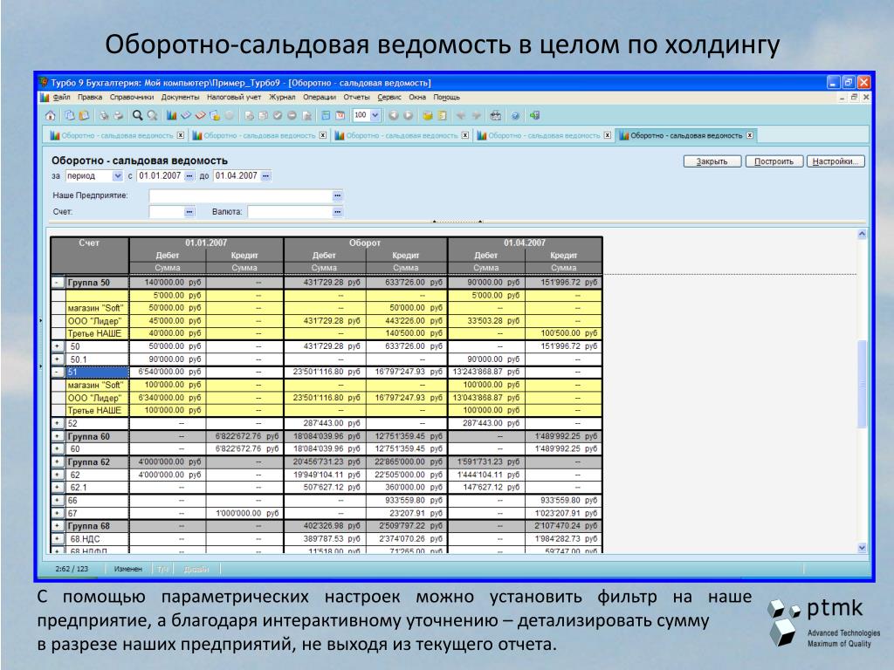Click the Настройки... button
The height and width of the screenshot is (670, 894).
tap(836, 161)
